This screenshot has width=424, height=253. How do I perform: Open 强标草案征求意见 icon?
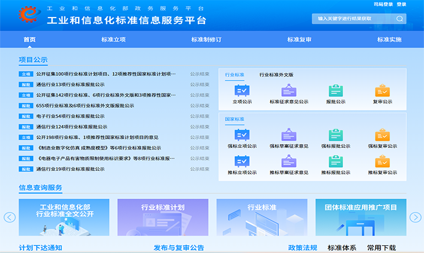[289, 135]
